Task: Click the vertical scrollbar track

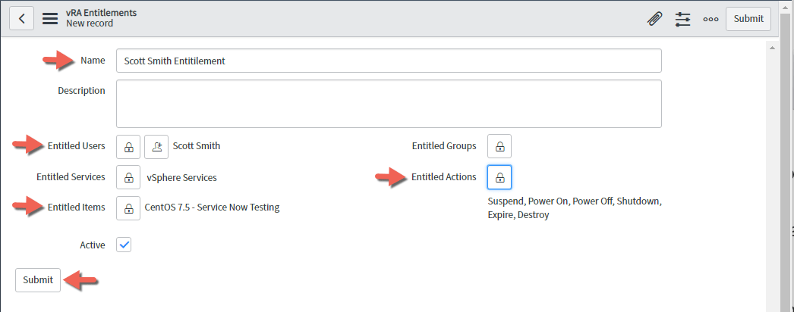Action: tap(773, 189)
